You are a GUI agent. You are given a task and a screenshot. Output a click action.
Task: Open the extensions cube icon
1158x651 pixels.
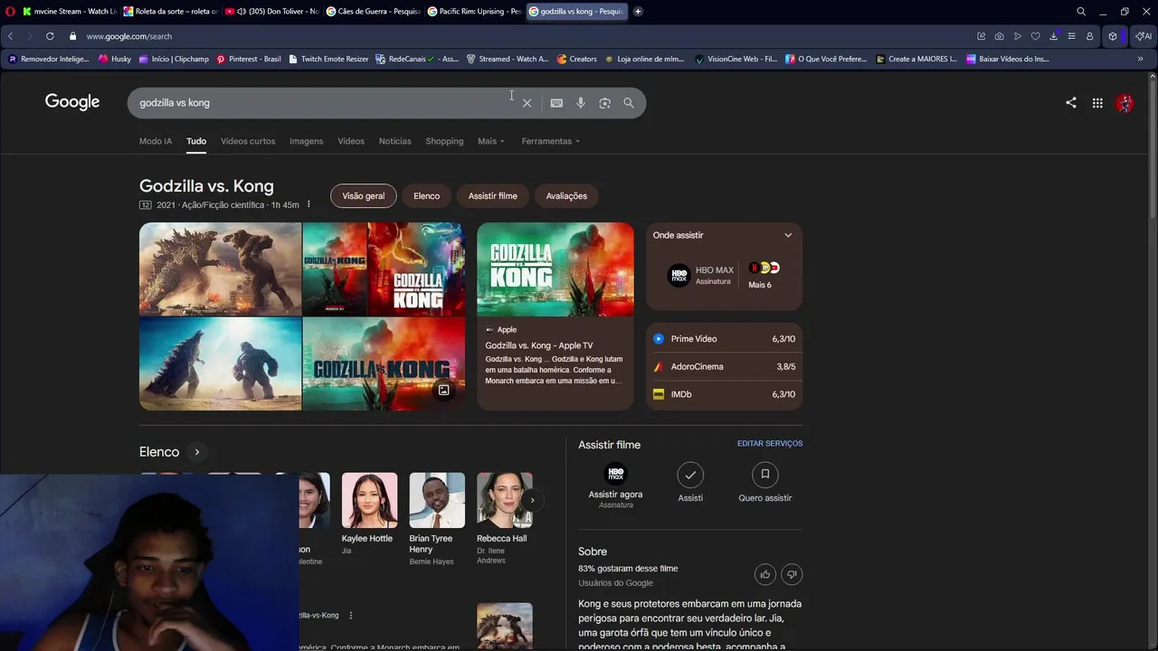pos(1113,36)
